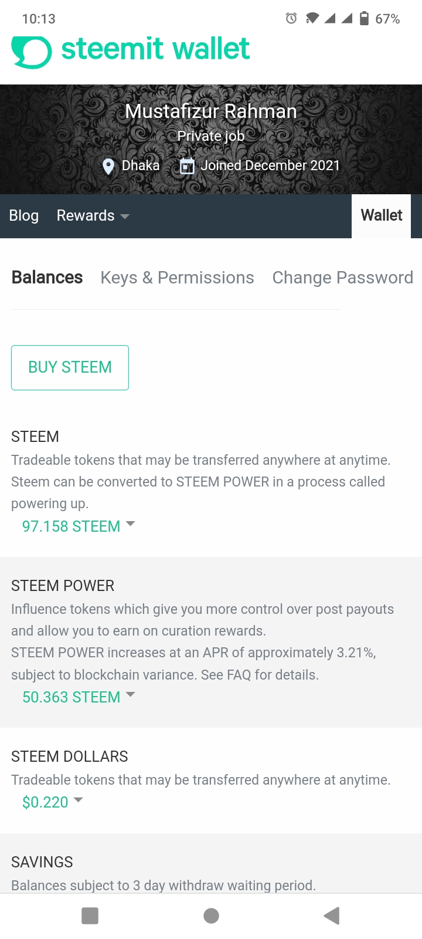Select the Wallet tab

tap(381, 216)
